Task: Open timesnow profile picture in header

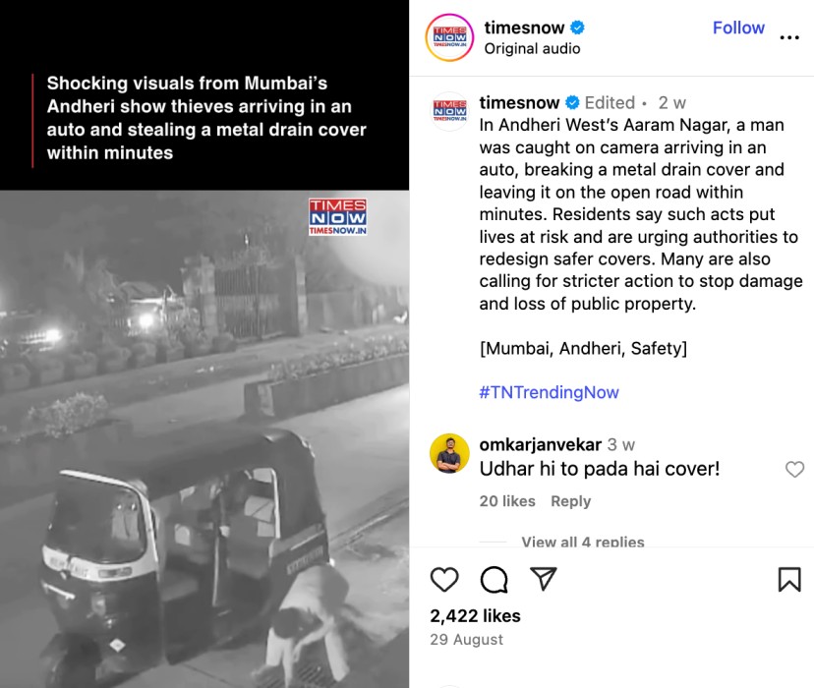Action: [449, 37]
